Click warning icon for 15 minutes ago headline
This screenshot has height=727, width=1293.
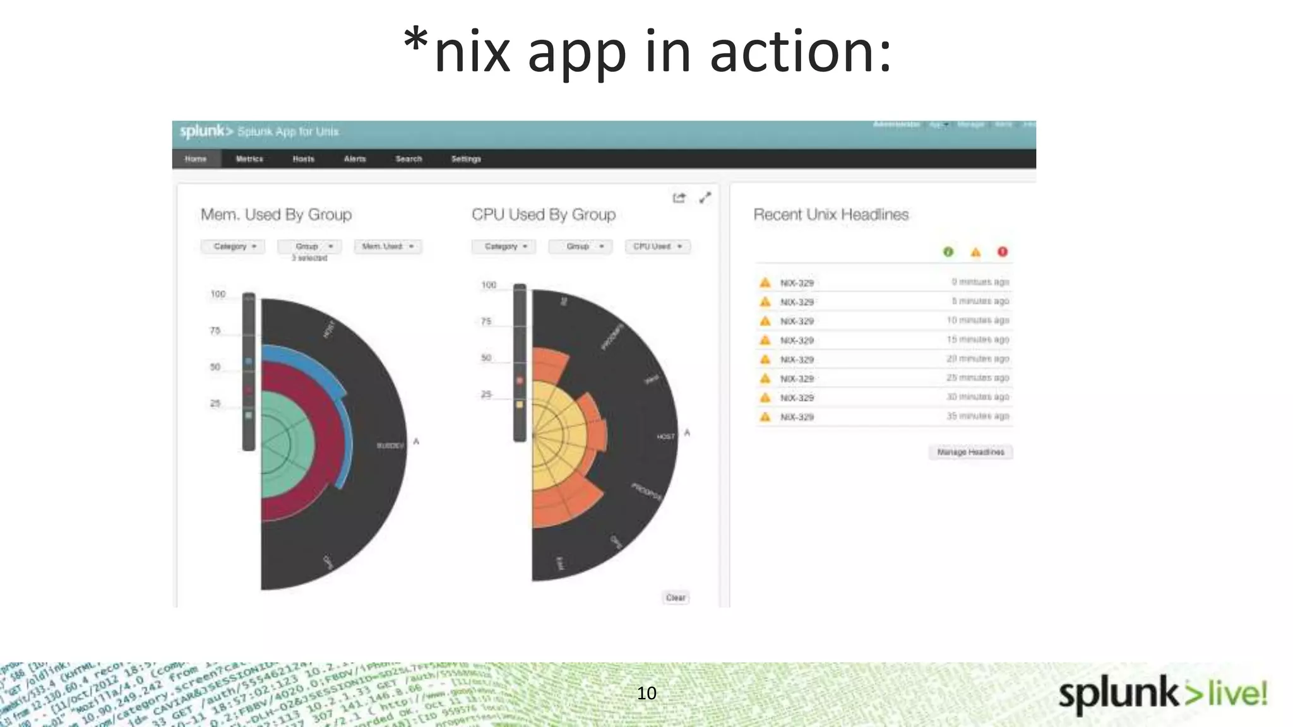[765, 340]
